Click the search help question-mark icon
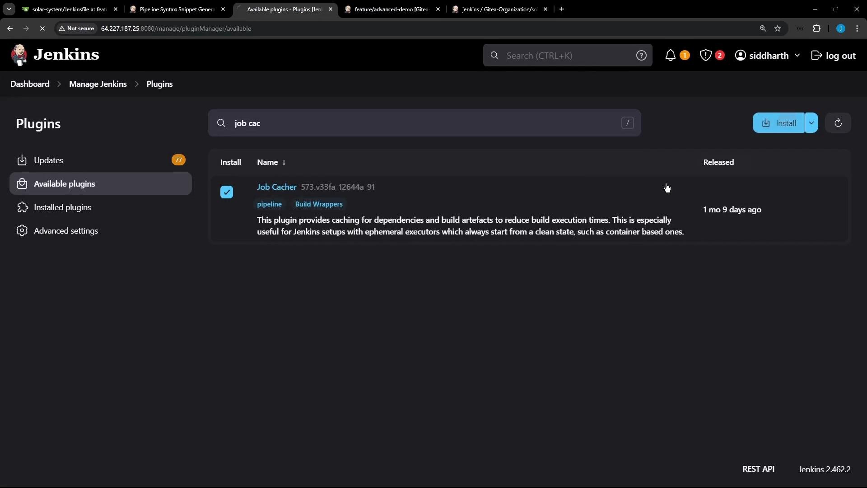This screenshot has width=867, height=488. [x=641, y=55]
